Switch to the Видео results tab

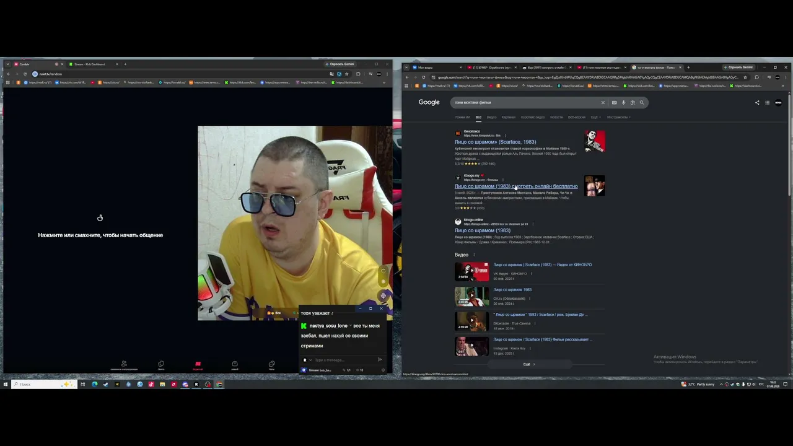[491, 117]
